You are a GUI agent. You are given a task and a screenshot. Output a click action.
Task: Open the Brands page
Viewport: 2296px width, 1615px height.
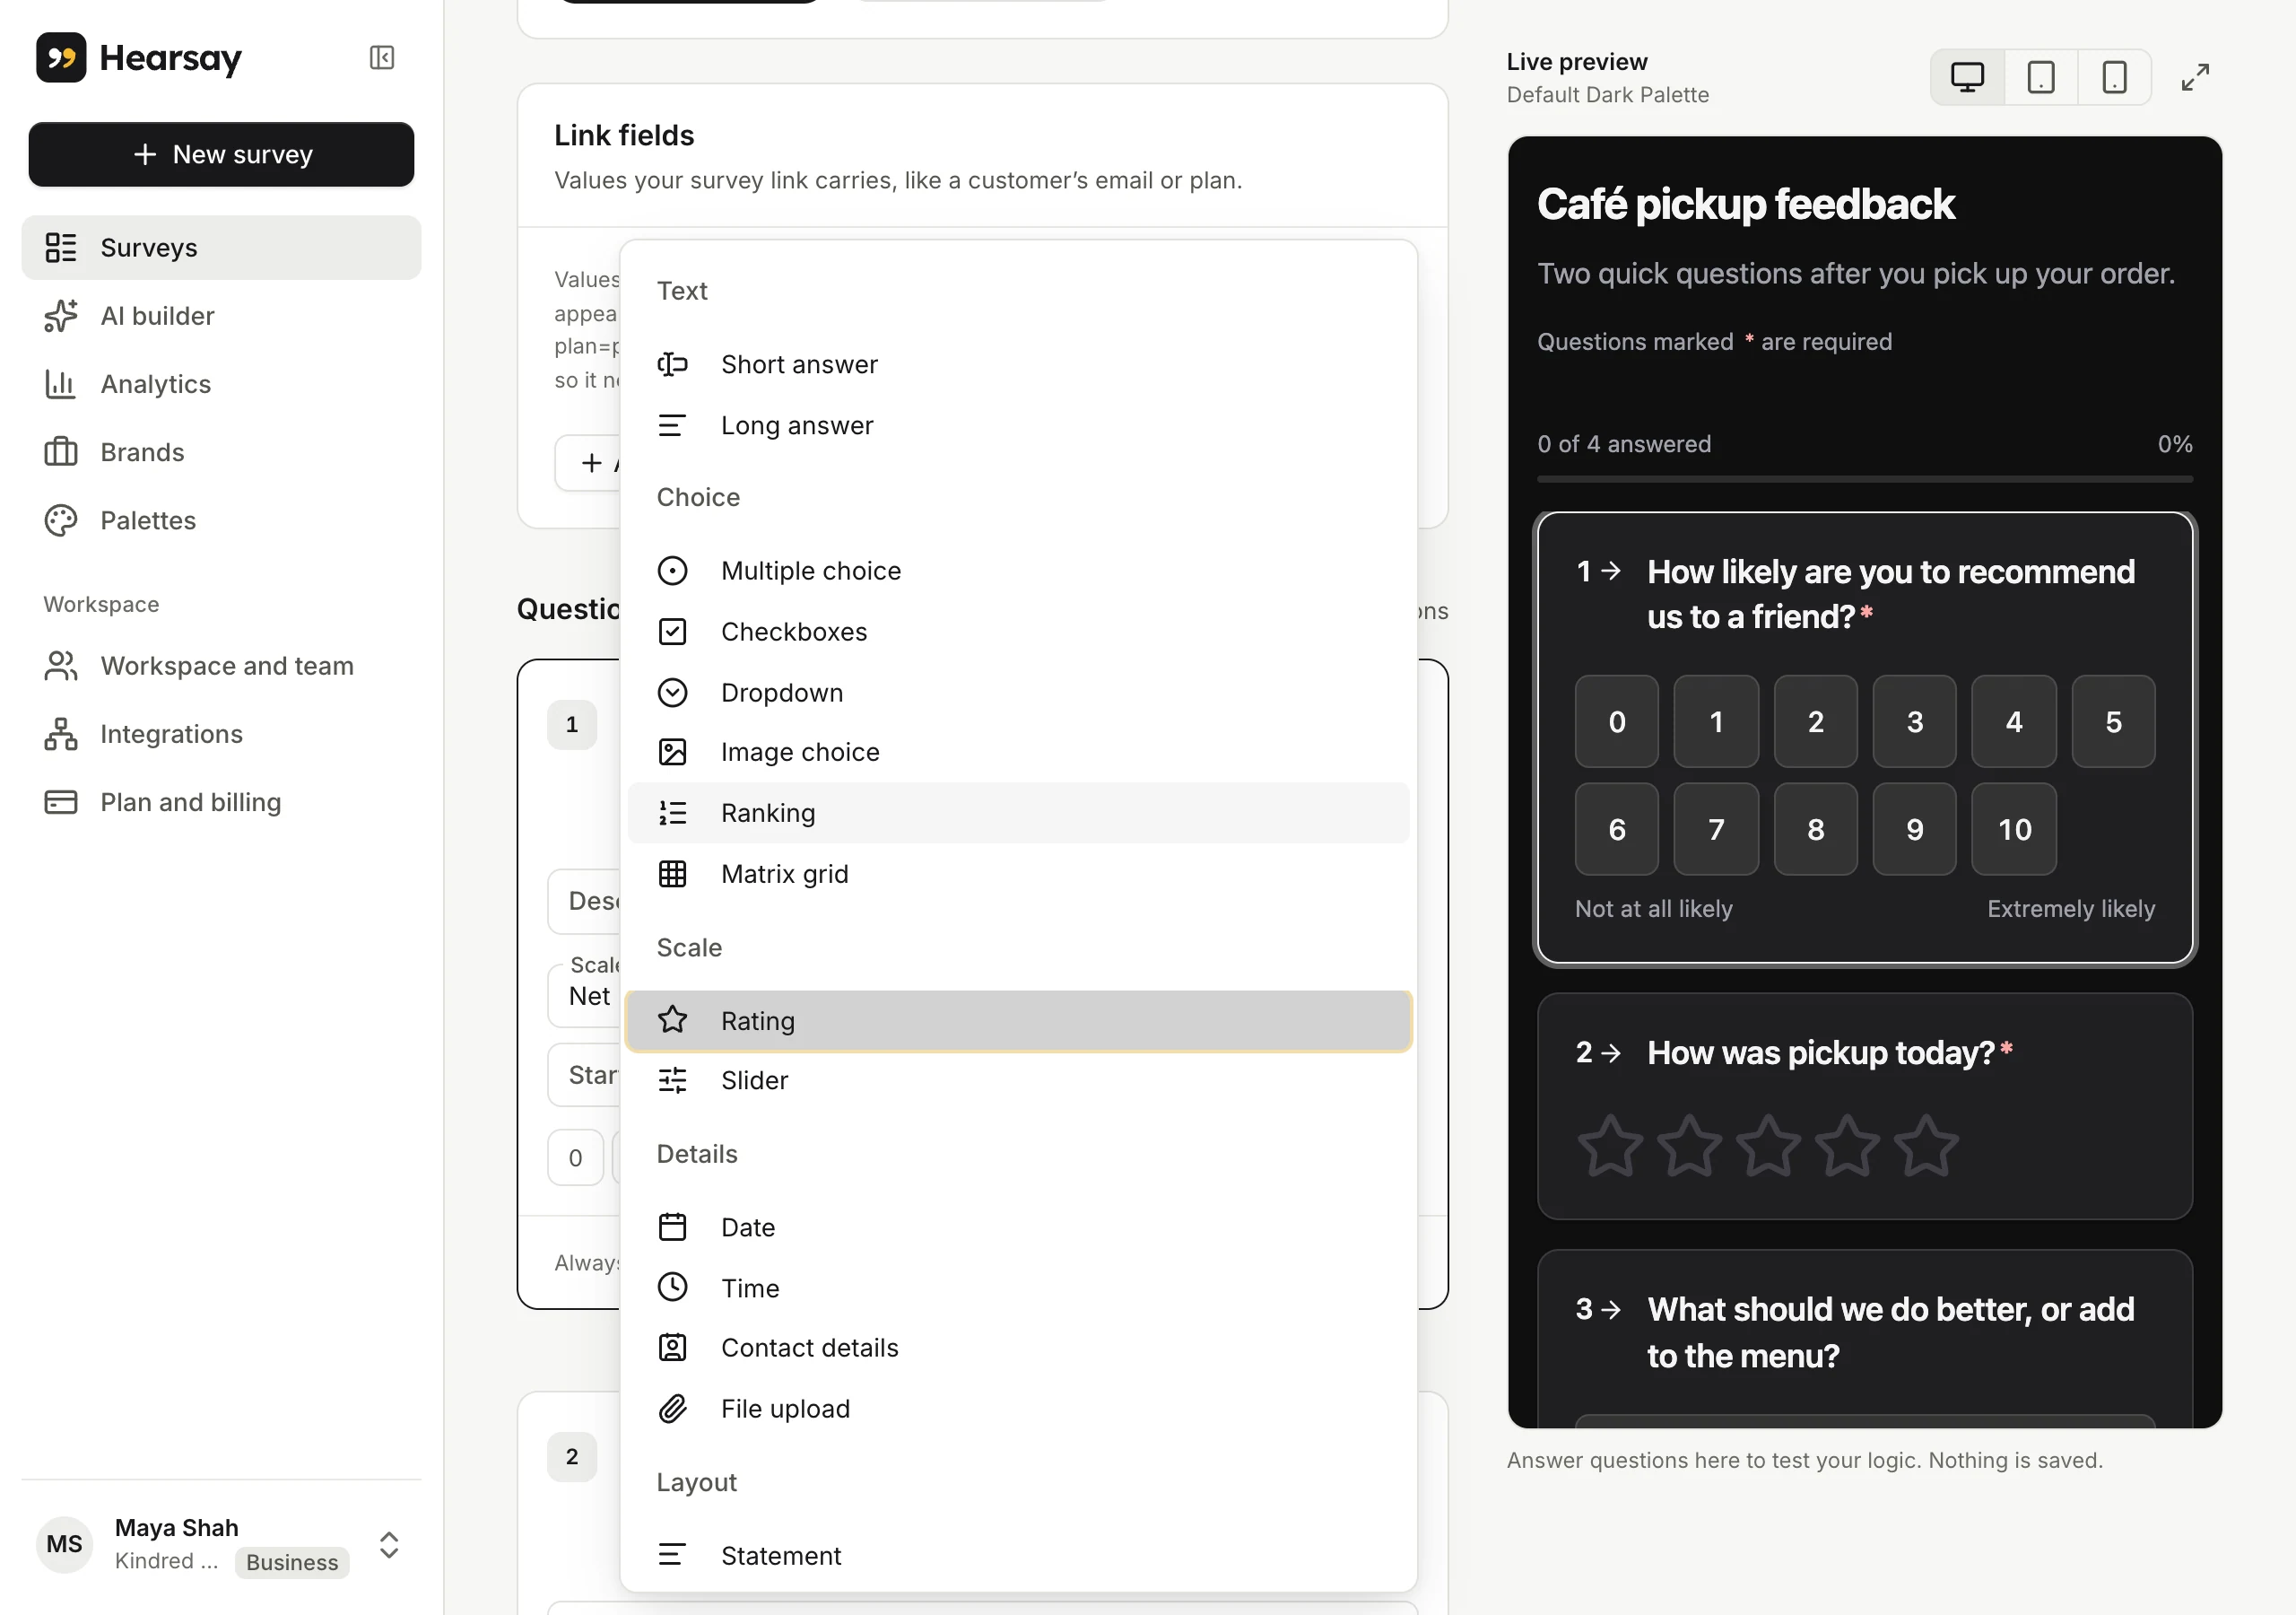tap(221, 452)
